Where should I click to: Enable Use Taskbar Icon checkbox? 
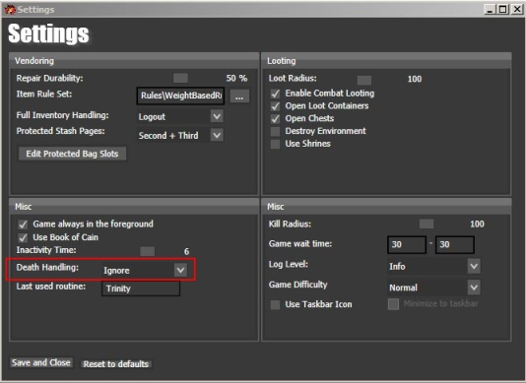point(275,304)
